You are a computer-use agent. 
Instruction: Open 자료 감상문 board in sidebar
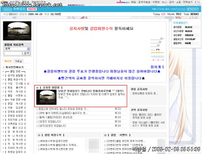tap(15, 108)
